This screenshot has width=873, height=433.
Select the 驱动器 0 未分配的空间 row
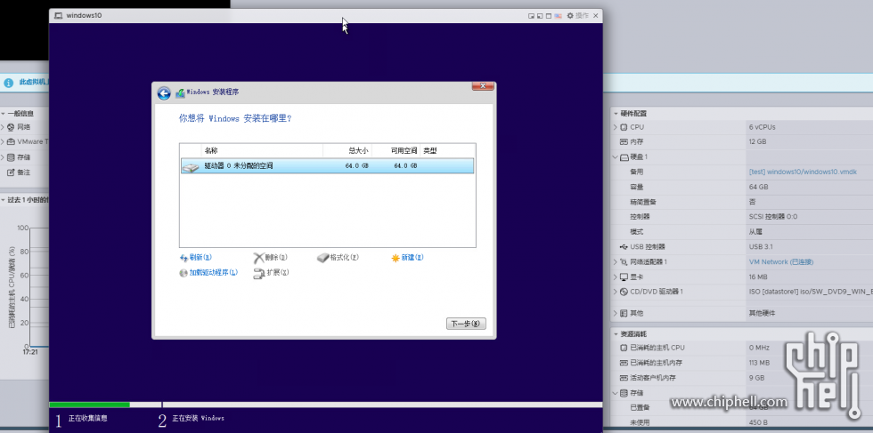point(328,165)
